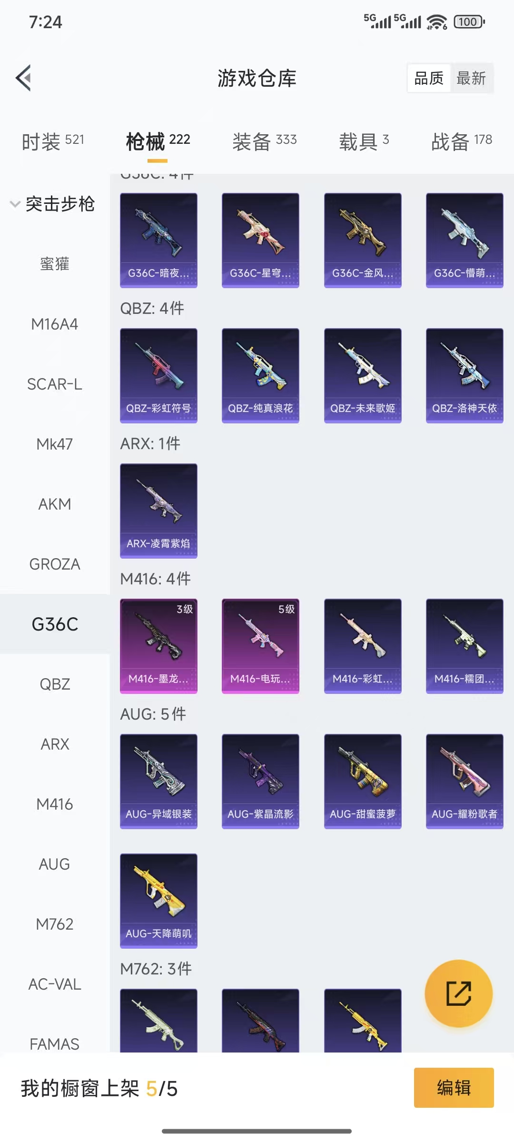The image size is (514, 1143).
Task: Choose the AUG-甜蜜菠萝 skin
Action: pos(363,781)
